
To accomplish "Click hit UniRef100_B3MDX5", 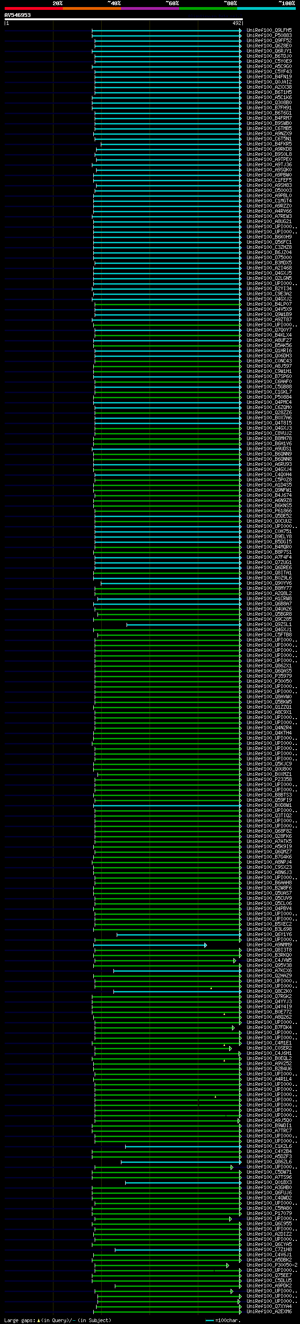I will [269, 263].
